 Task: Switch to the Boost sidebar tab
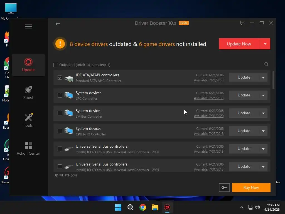pos(28,93)
